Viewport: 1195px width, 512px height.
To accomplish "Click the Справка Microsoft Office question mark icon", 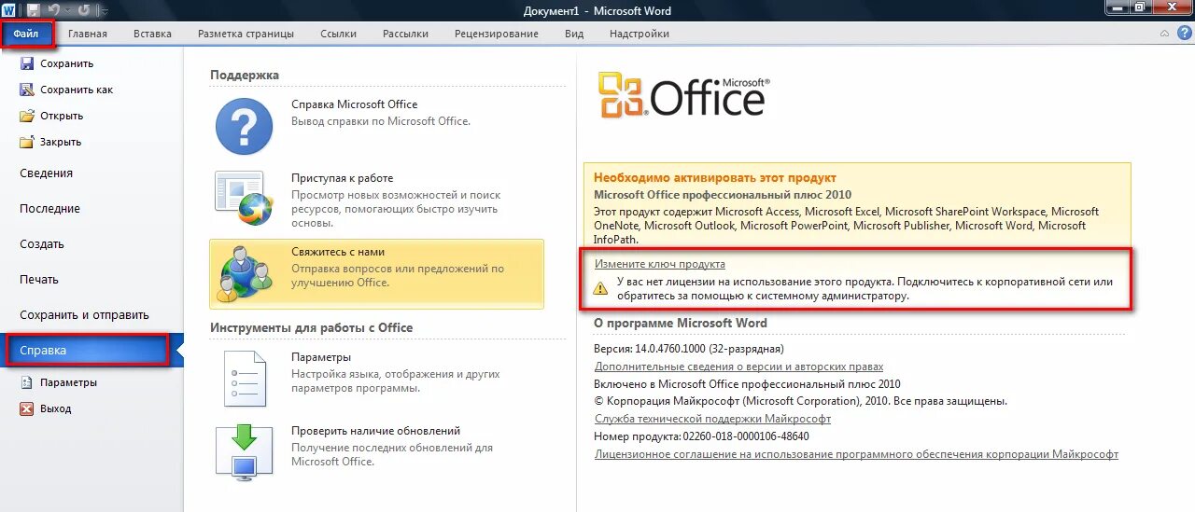I will pos(244,125).
